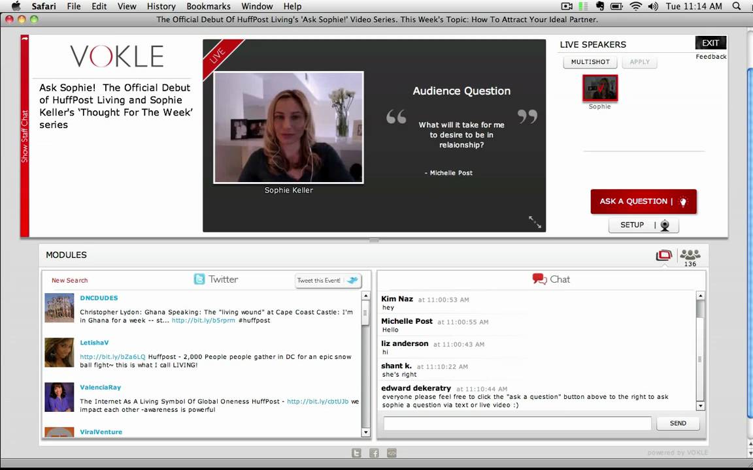The height and width of the screenshot is (470, 753).
Task: Click the LetishaV avatar image
Action: coord(59,352)
